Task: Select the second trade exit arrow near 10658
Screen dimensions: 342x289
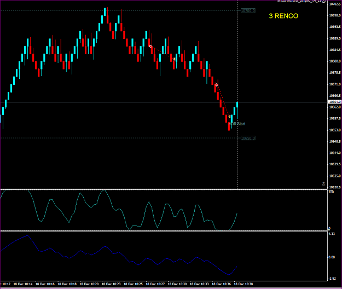Action: point(229,117)
